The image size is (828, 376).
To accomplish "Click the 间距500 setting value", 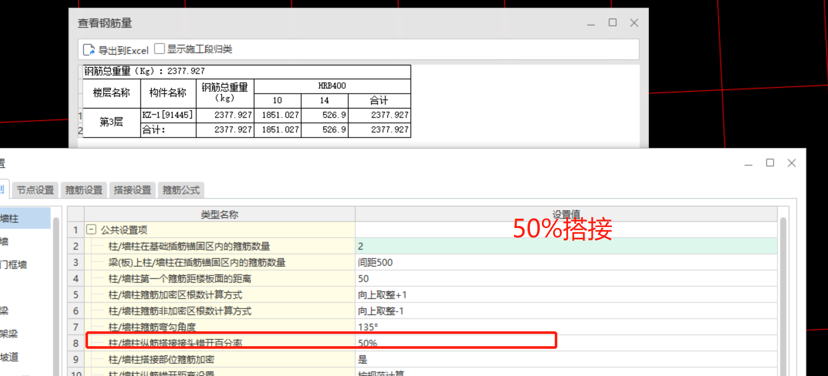I will (x=566, y=262).
